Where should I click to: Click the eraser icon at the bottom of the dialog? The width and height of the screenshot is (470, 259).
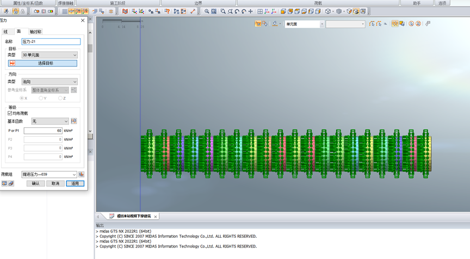point(11,183)
